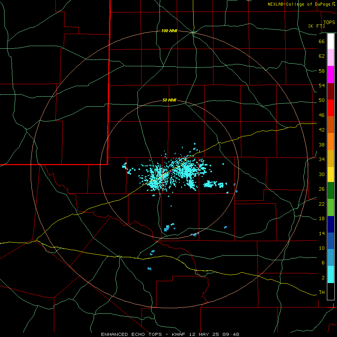Click the legend value 54
Screen dimensions: 337x337
tap(322, 85)
